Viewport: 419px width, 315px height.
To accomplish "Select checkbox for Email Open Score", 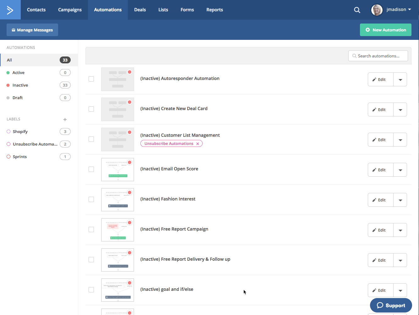I will coord(91,169).
